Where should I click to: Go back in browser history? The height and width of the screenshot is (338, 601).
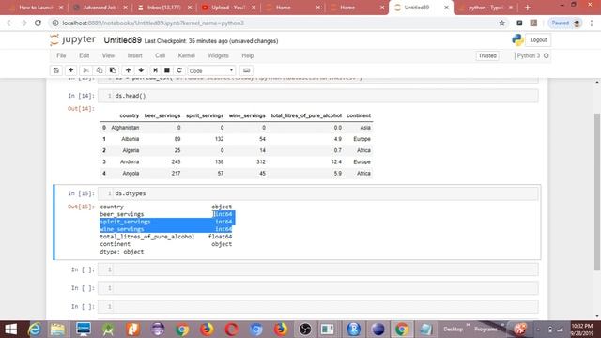(x=9, y=23)
